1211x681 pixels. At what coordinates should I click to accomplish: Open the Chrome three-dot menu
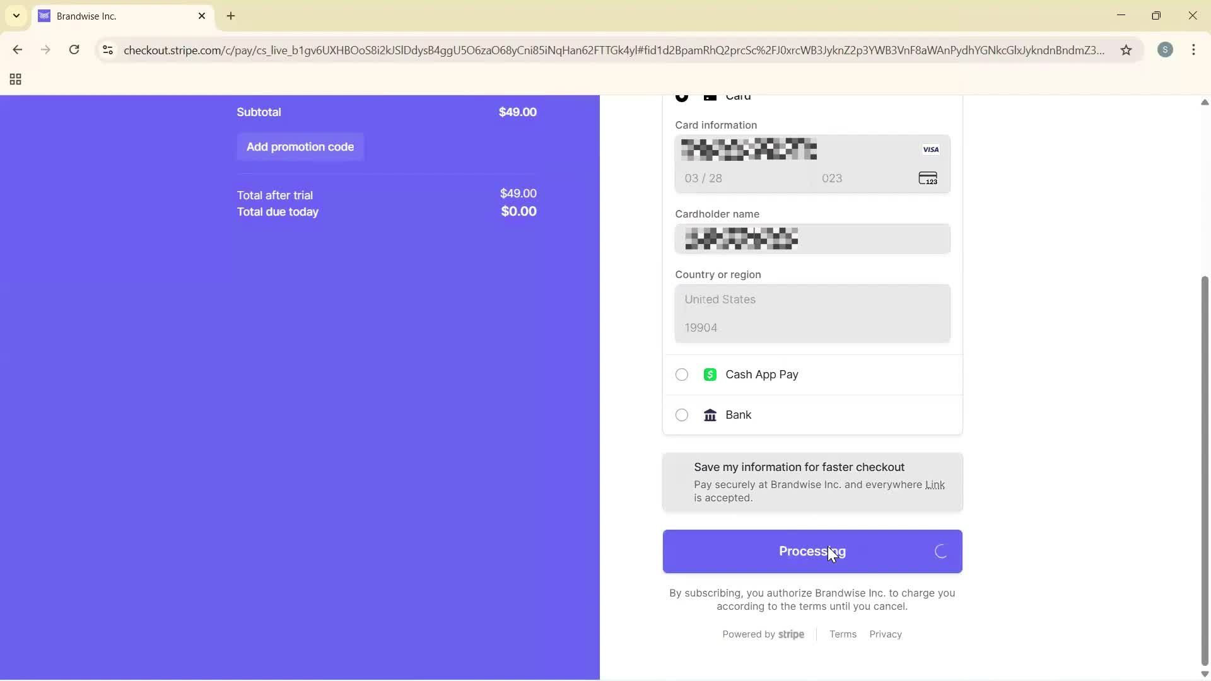[x=1194, y=50]
